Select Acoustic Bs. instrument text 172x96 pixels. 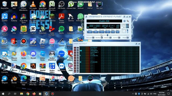pos(94,55)
